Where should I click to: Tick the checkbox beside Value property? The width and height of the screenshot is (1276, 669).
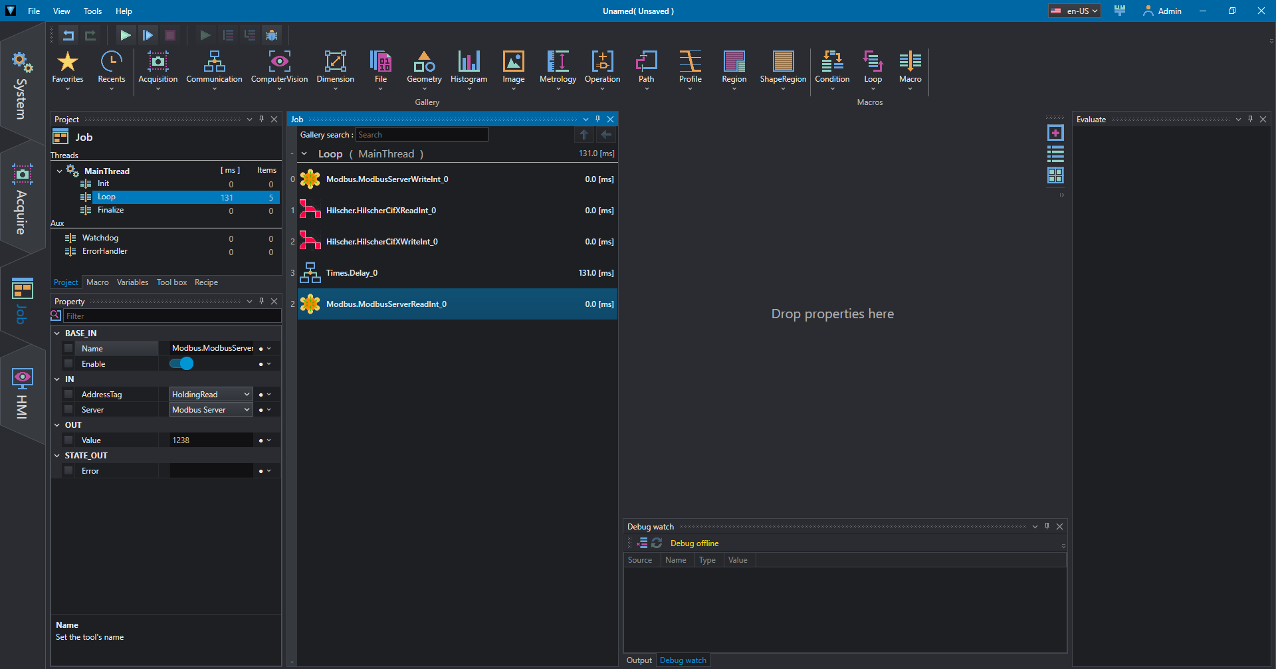(68, 440)
